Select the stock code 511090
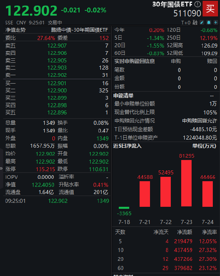This screenshot has height=276, width=220. [x=187, y=13]
